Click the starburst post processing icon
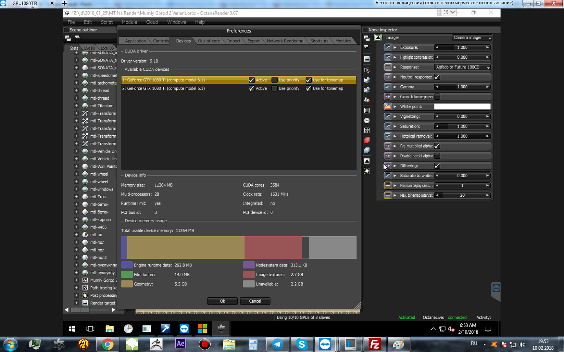Screen dimensions: 564x352 pos(367,171)
